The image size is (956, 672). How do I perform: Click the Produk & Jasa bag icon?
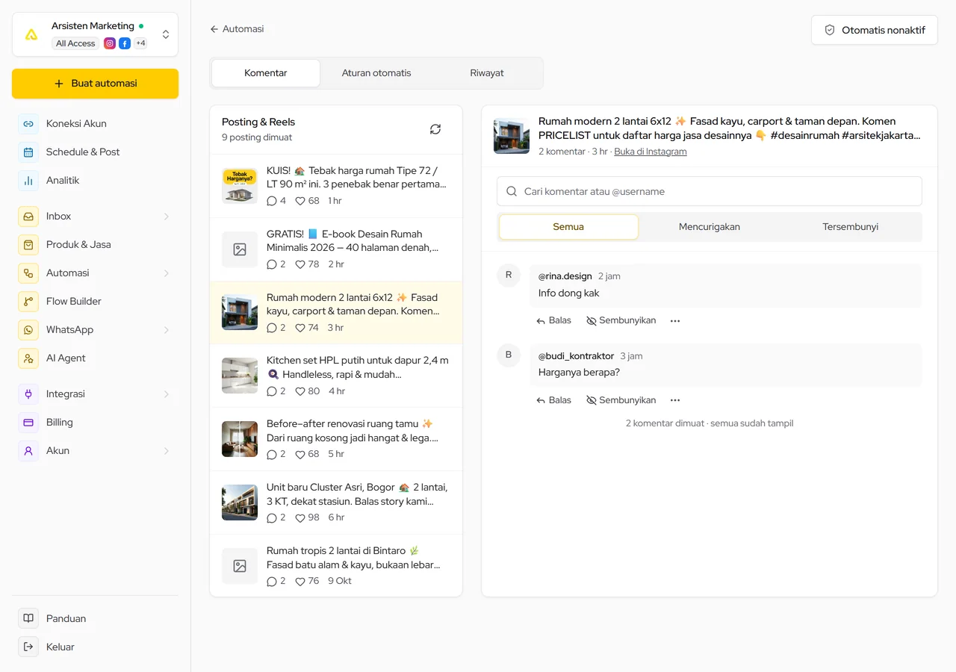28,244
